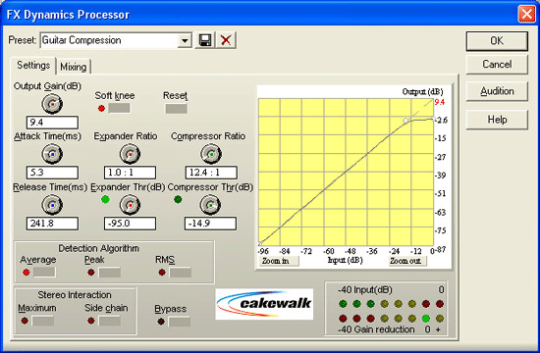Adjust the Attack Time knob
Viewport: 540px width, 353px height.
52,154
